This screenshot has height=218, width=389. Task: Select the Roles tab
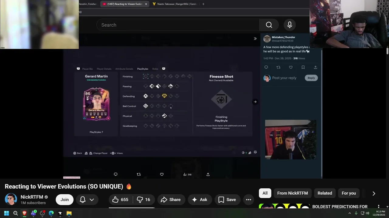point(155,69)
